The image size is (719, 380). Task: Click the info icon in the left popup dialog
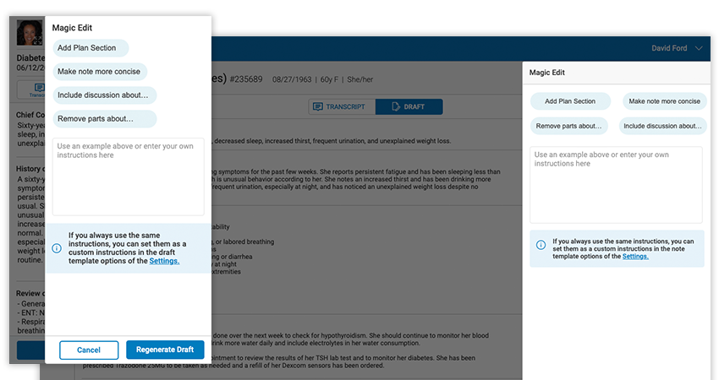tap(57, 248)
